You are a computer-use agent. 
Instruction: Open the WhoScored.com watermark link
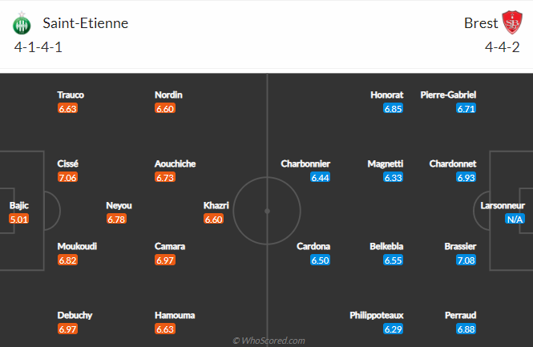coord(269,341)
